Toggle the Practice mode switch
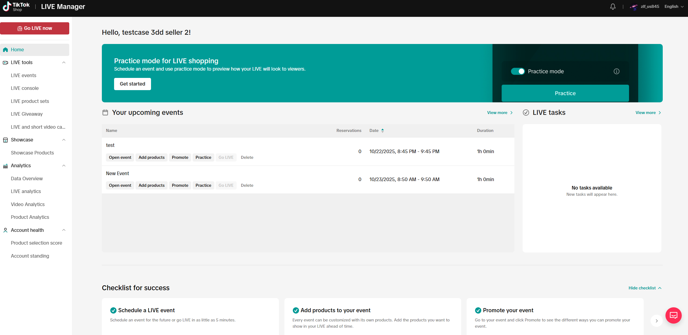Screen dimensions: 688x335 tap(518, 71)
